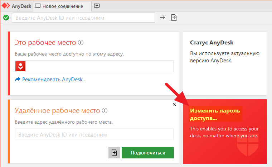Click the top file transfer icon
The width and height of the screenshot is (272, 167).
[174, 18]
